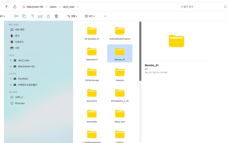The height and width of the screenshot is (143, 228).
Task: Select the Applications folder
Action: tap(92, 53)
